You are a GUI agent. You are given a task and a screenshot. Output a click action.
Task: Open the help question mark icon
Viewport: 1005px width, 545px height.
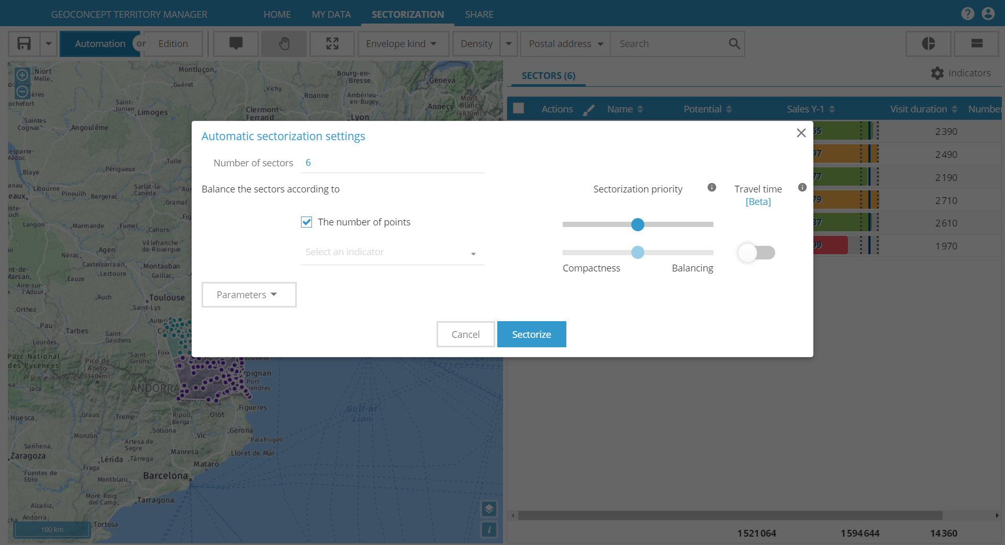[967, 14]
